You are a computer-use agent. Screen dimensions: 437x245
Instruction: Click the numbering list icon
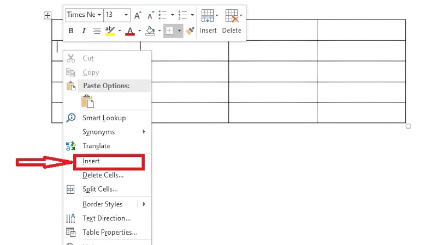pos(183,15)
